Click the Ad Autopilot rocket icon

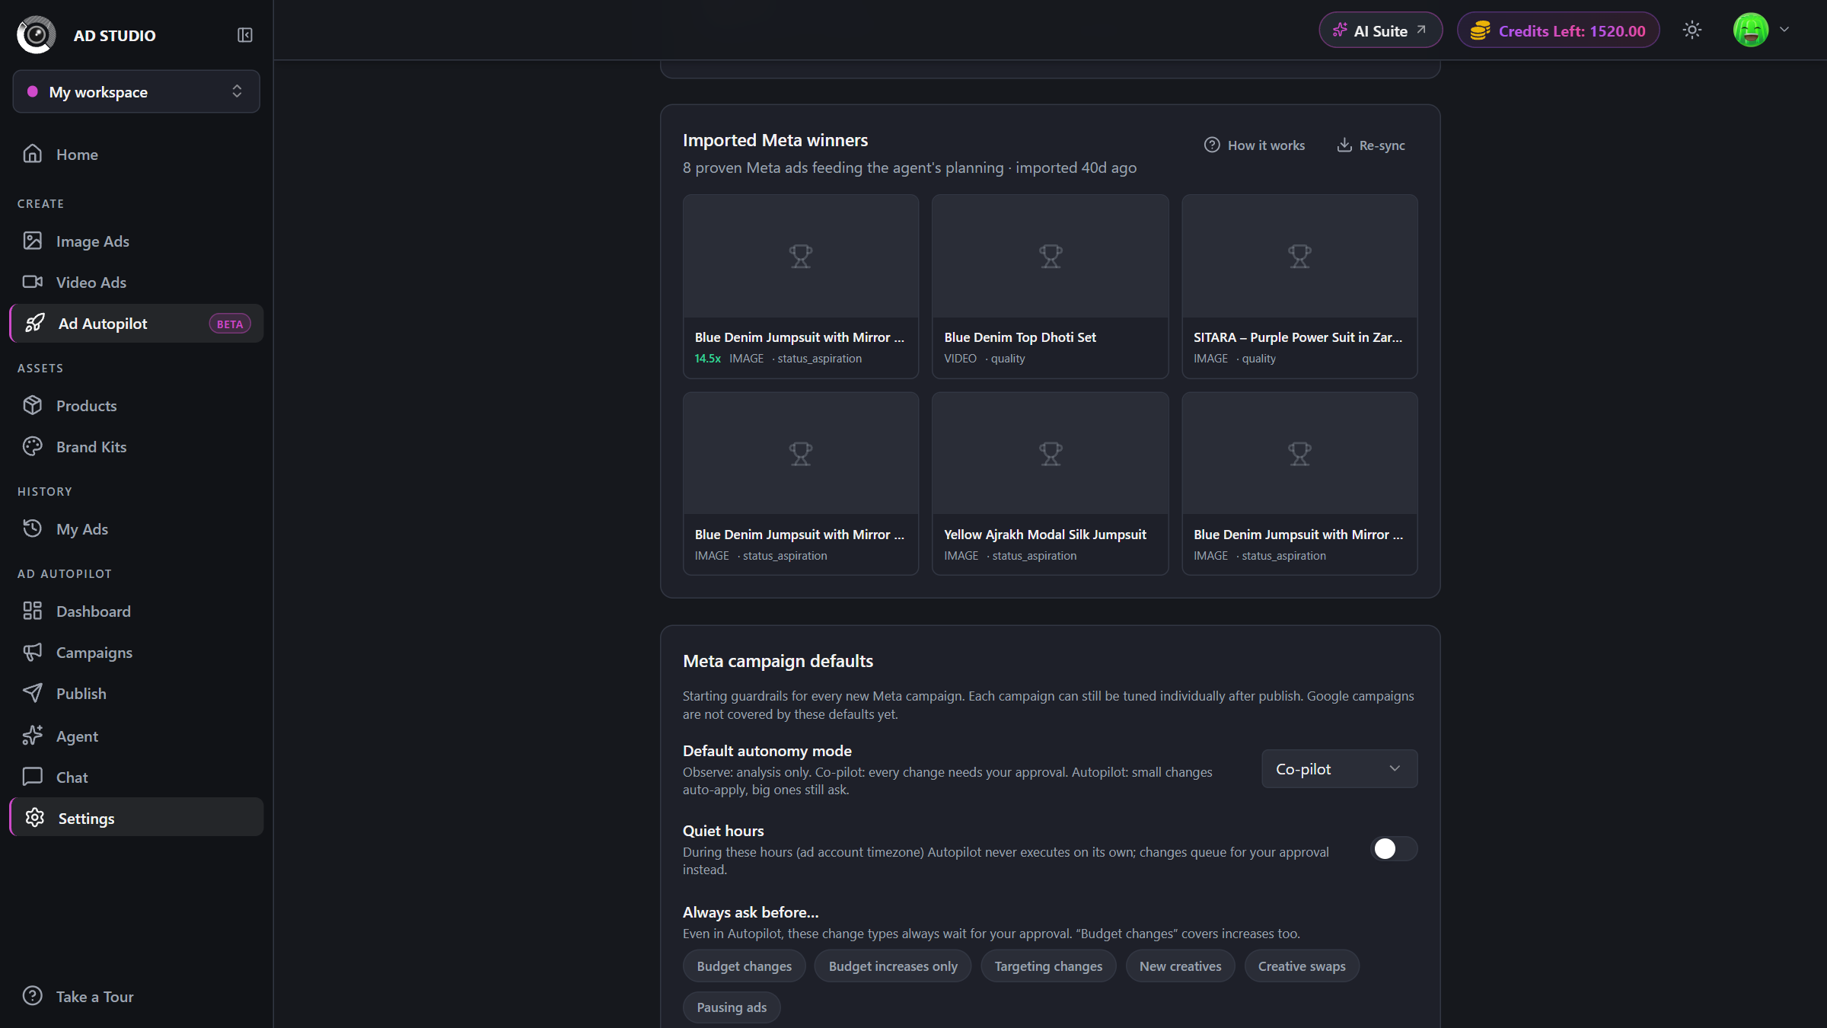point(34,323)
